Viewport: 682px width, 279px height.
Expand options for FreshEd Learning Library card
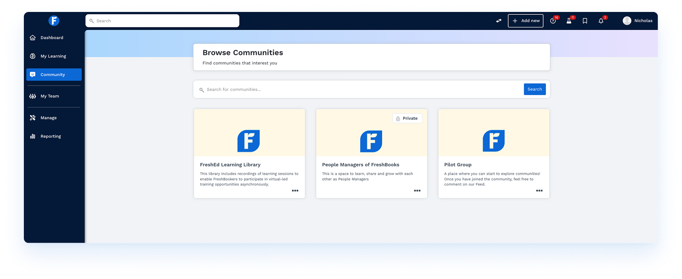click(295, 191)
